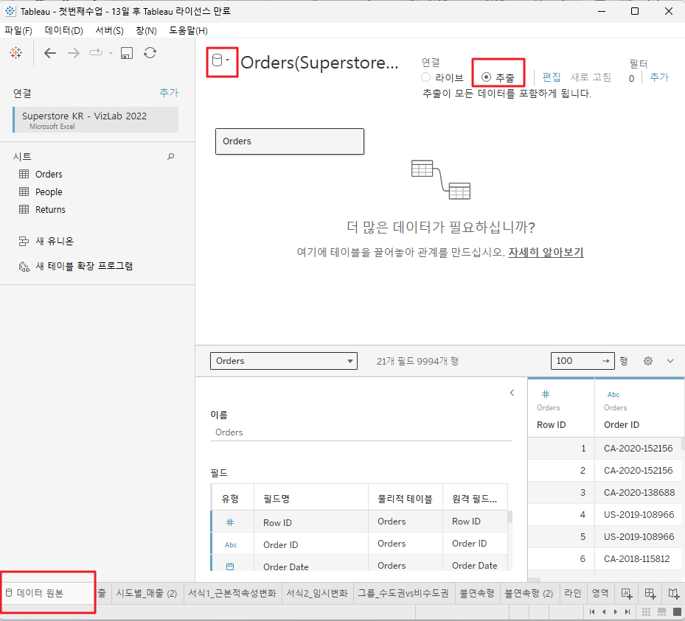Click the redo arrow toolbar icon
685x621 pixels.
point(96,53)
